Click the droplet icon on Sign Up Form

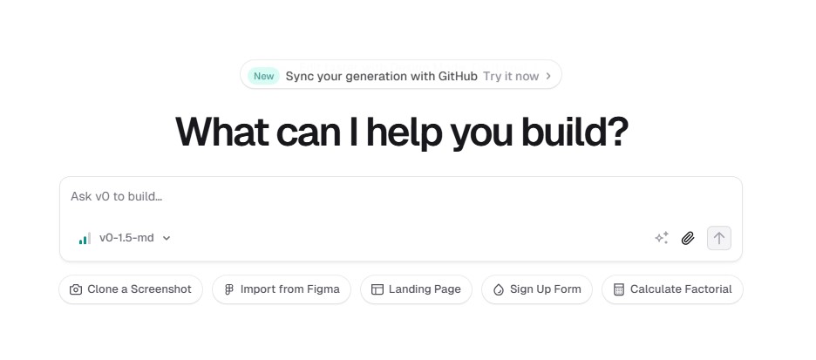499,289
